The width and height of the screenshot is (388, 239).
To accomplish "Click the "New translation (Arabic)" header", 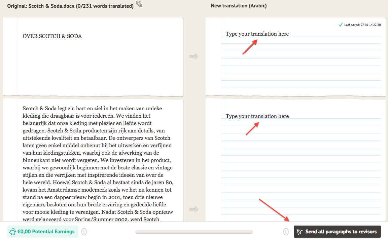I will 239,6.
